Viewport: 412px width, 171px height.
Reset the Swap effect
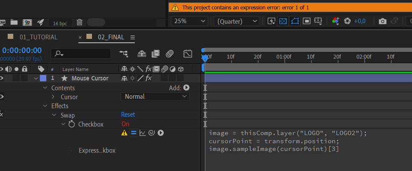(x=128, y=115)
